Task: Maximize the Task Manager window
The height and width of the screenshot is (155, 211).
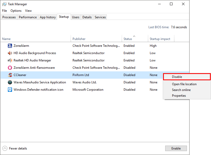Action: (171, 4)
